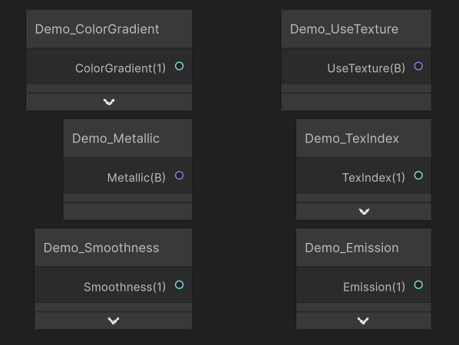The width and height of the screenshot is (459, 345).
Task: Expand the Demo_Emission node chevron
Action: (x=363, y=320)
